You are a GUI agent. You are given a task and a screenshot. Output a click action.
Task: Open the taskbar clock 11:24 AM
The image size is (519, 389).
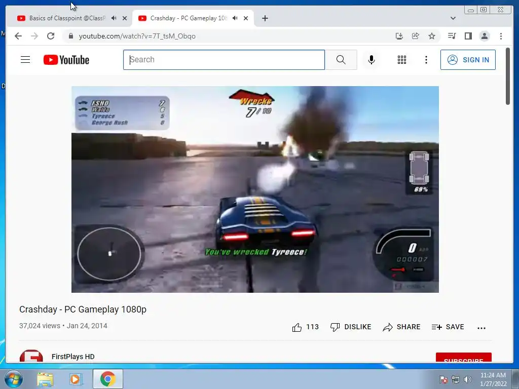click(x=493, y=379)
